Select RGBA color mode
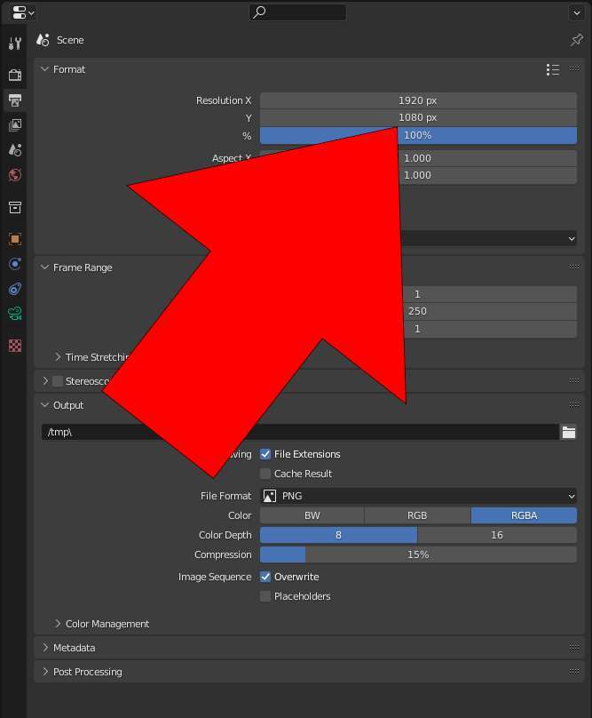This screenshot has width=592, height=718. [524, 515]
